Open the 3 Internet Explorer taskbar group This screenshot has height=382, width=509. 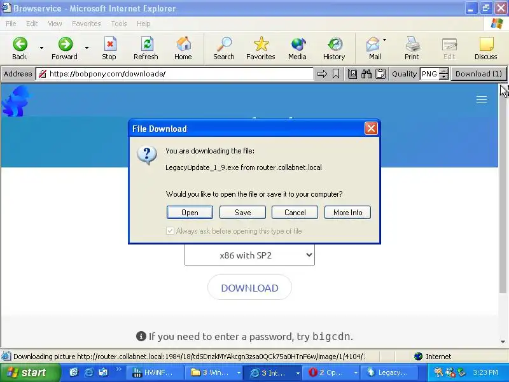tap(272, 372)
